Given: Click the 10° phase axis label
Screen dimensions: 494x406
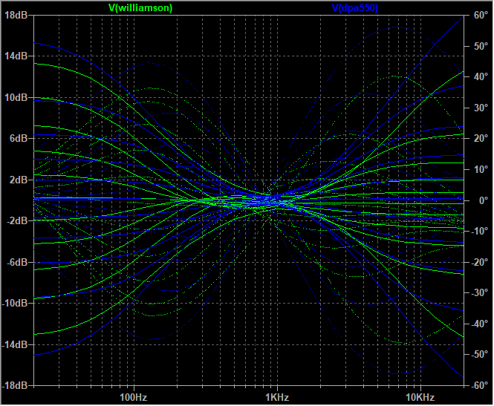Looking at the screenshot, I should pyautogui.click(x=481, y=170).
